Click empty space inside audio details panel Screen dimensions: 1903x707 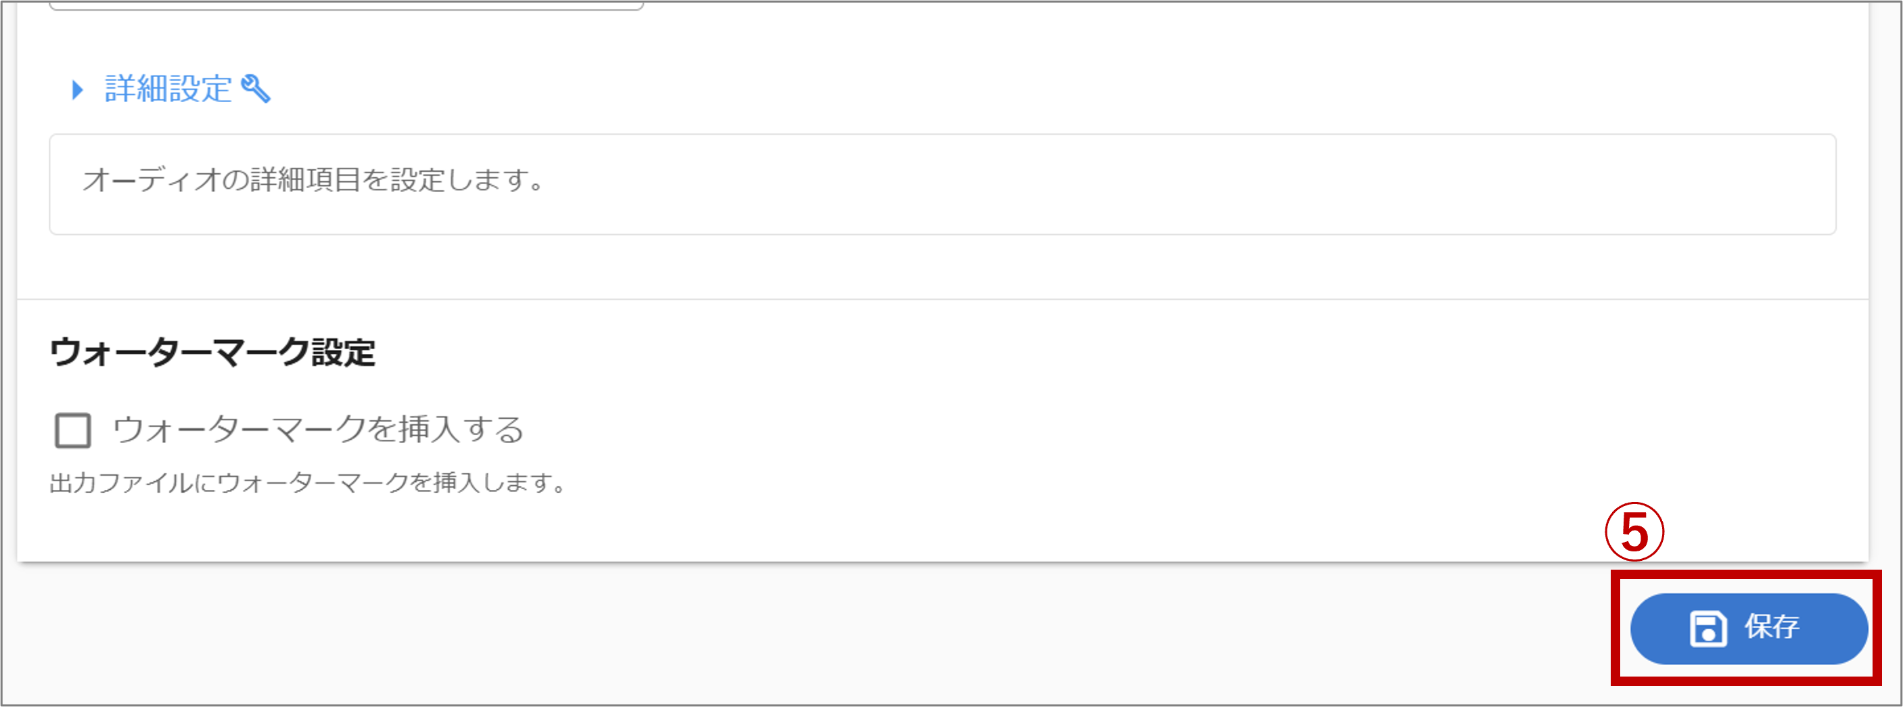click(1182, 184)
